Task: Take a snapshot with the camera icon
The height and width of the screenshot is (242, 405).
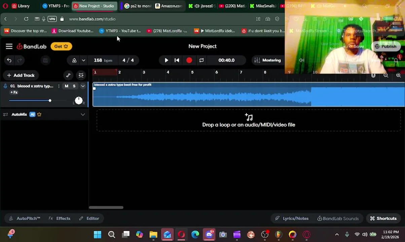Action: coord(267,19)
